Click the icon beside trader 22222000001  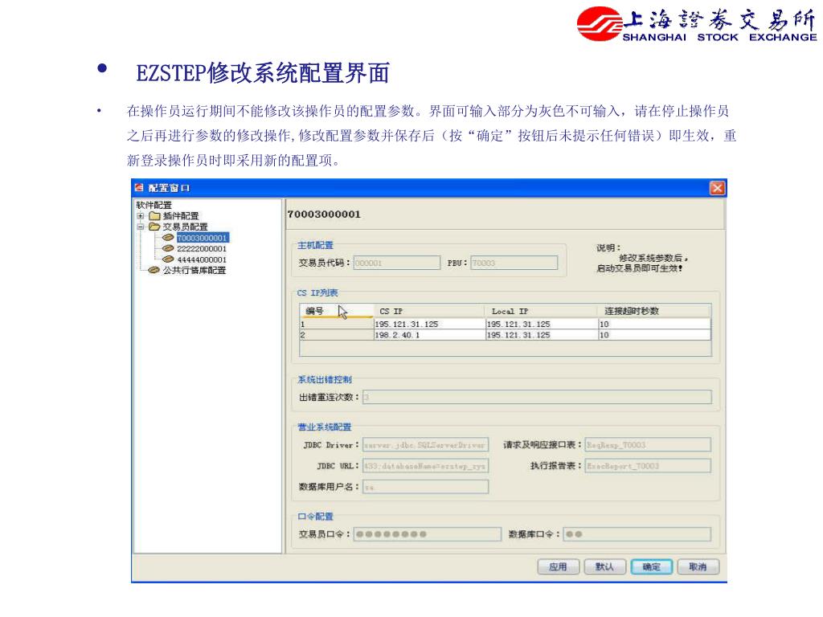pyautogui.click(x=168, y=249)
